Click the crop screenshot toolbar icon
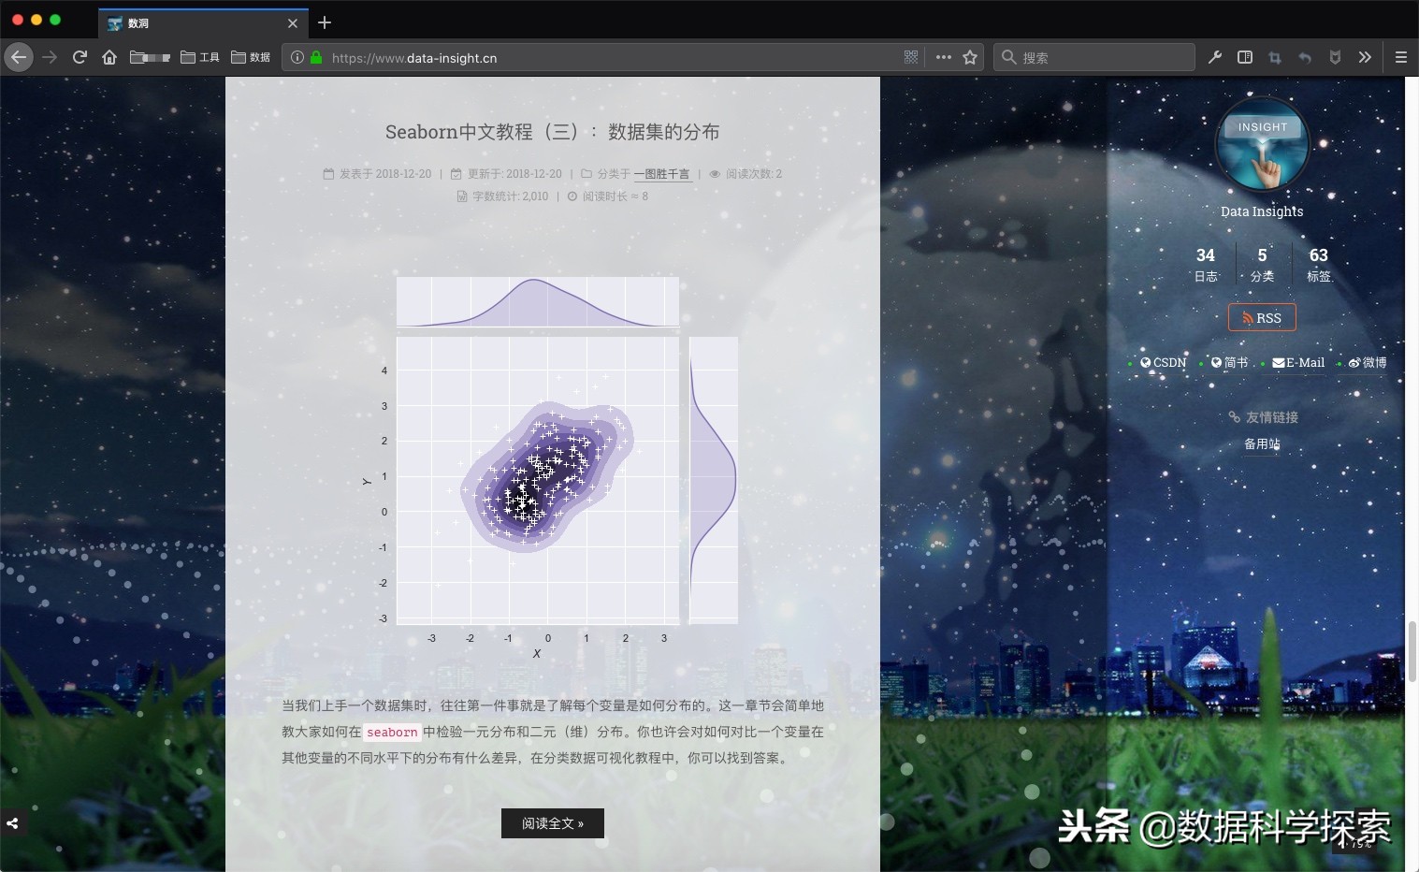Image resolution: width=1419 pixels, height=872 pixels. pos(1275,57)
